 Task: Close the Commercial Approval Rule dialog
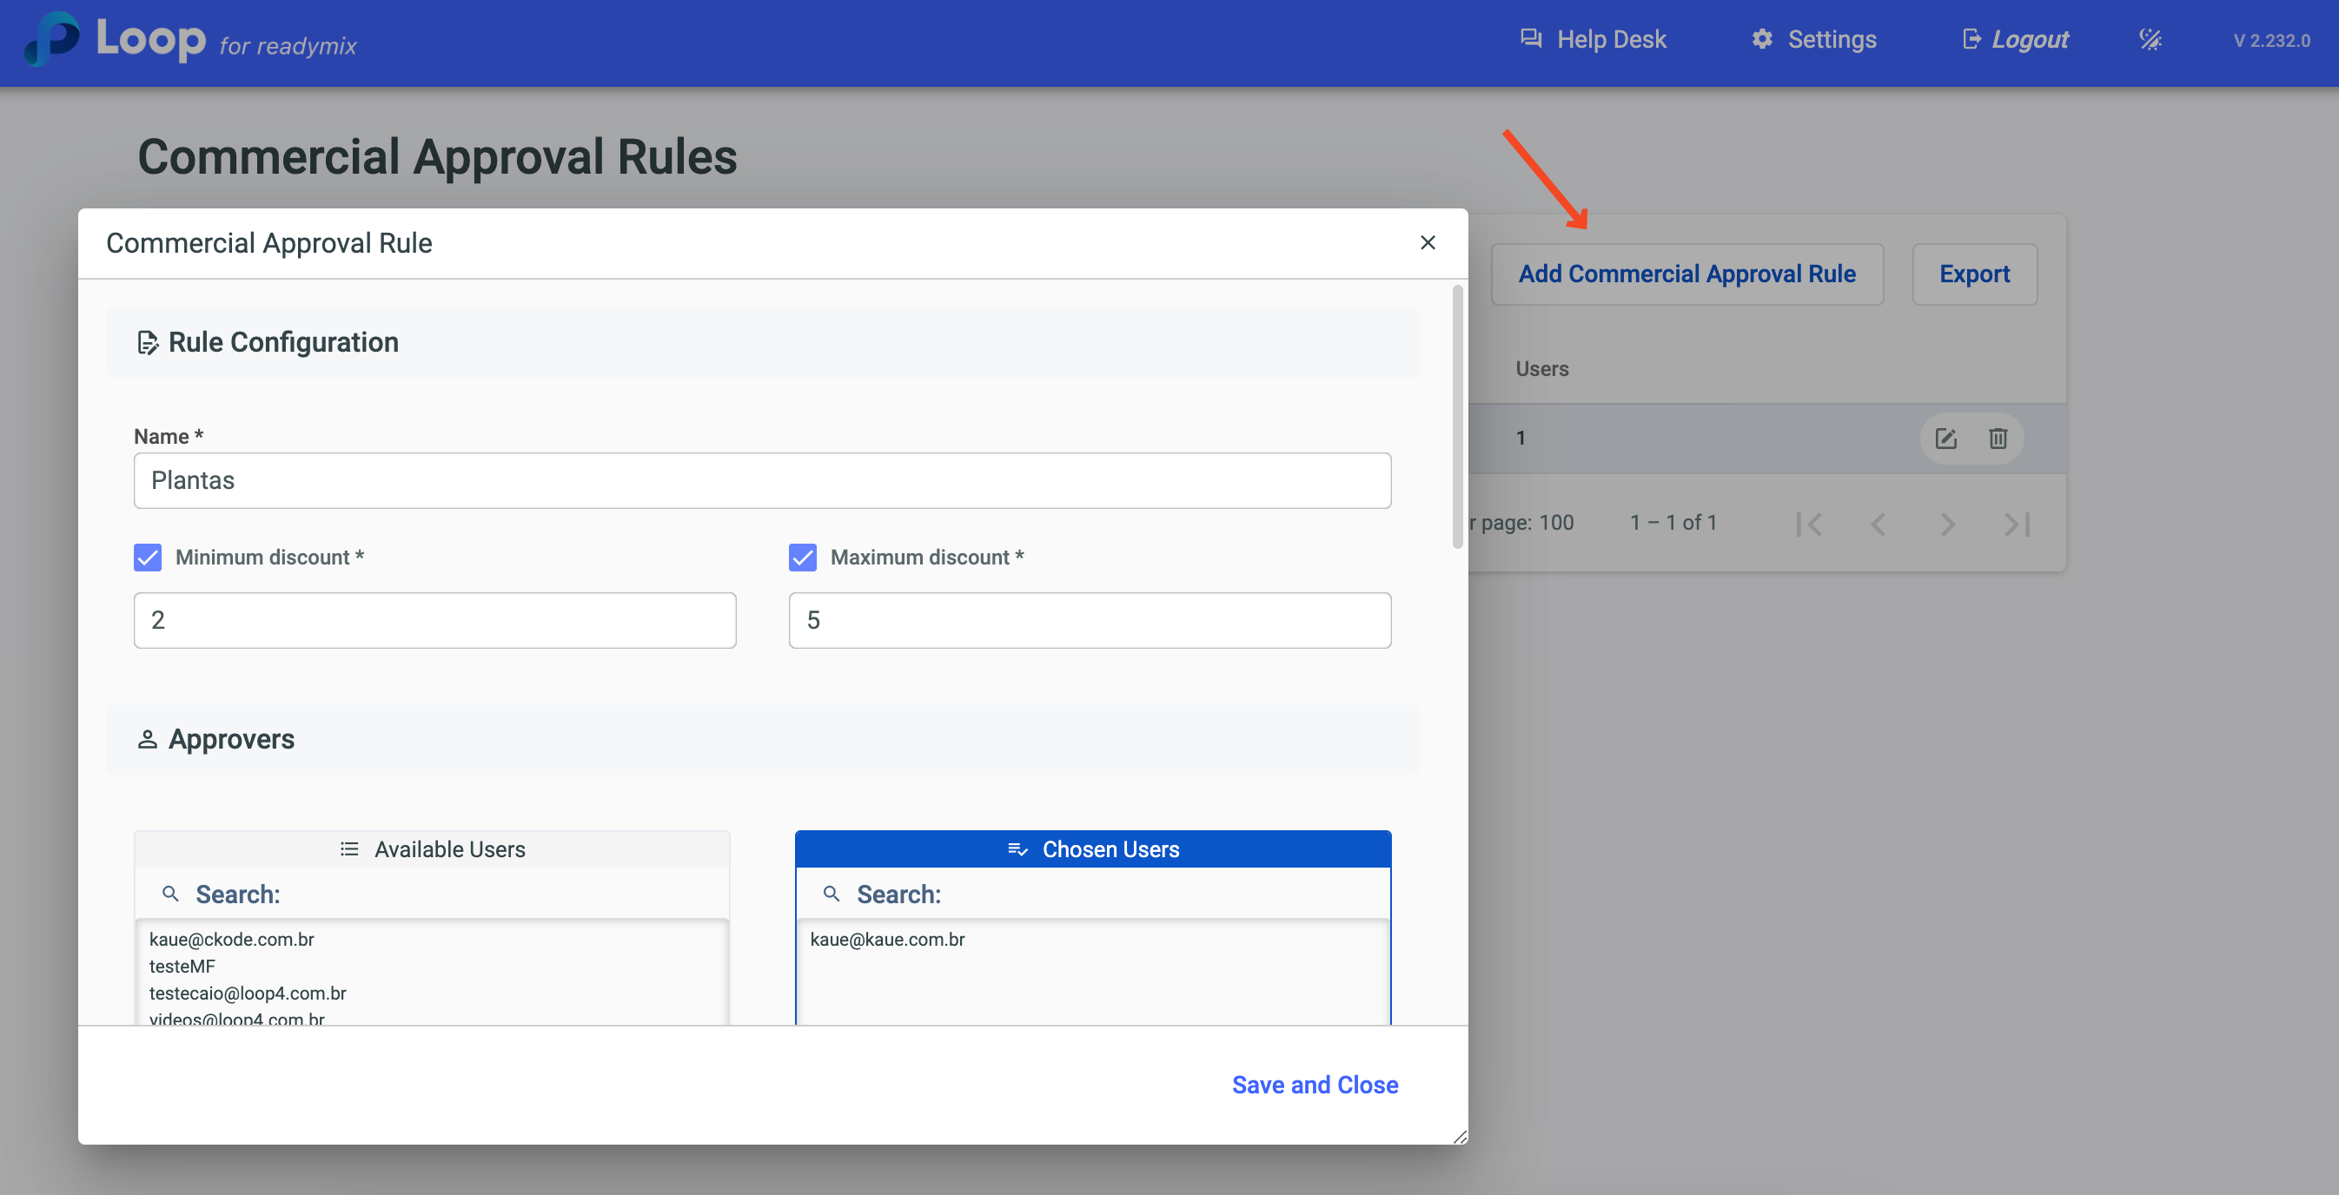point(1428,243)
